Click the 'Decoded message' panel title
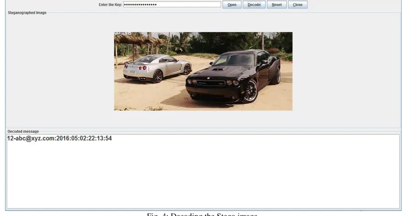Image resolution: width=403 pixels, height=216 pixels. click(23, 131)
